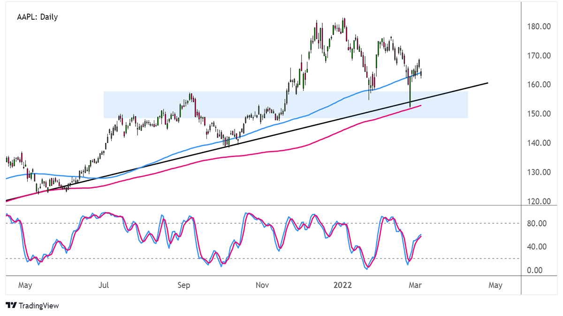Click the May date label following Mar
This screenshot has width=563, height=316.
495,285
